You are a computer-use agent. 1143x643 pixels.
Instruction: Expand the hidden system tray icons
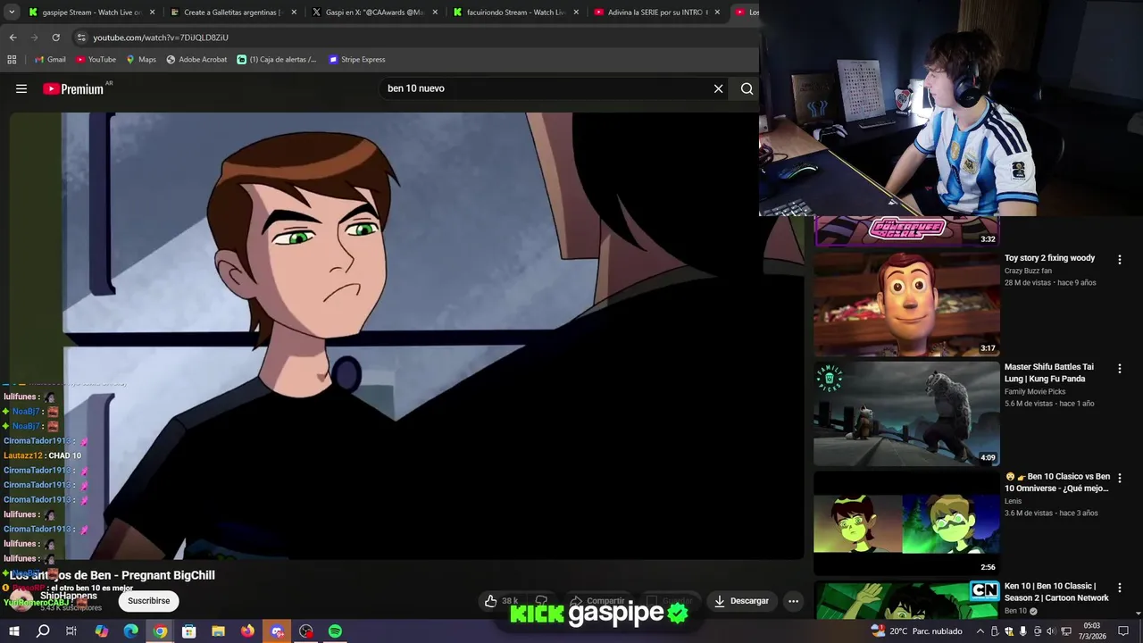pyautogui.click(x=980, y=631)
